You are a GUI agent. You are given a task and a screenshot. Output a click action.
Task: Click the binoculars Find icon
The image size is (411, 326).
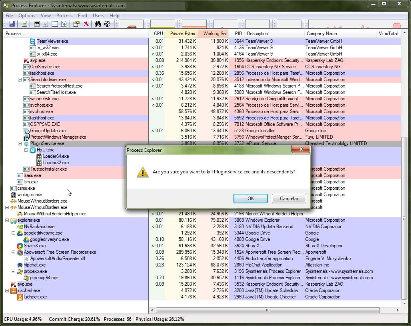tap(98, 24)
